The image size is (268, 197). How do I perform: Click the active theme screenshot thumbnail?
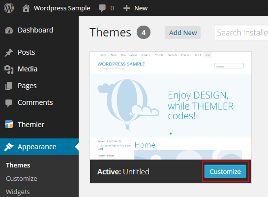pos(171,105)
